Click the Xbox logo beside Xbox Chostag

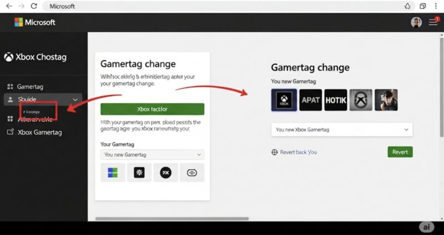pos(9,57)
